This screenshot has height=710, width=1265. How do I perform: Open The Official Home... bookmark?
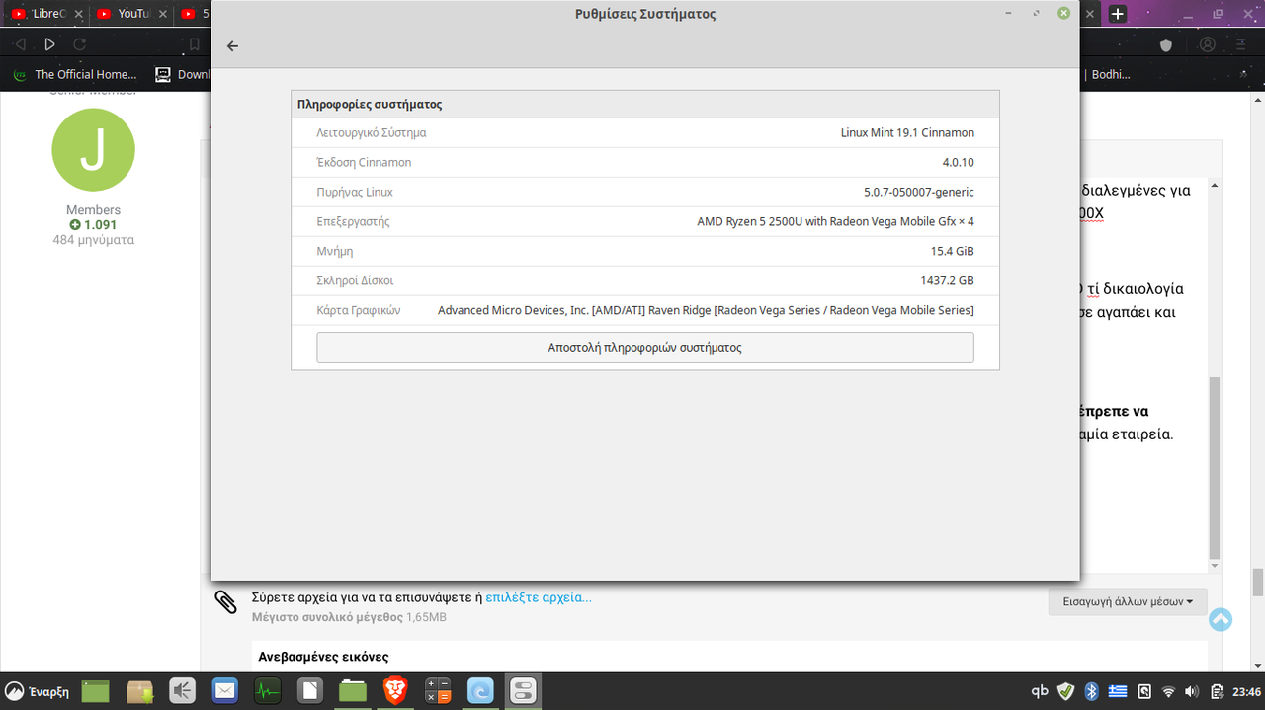tap(74, 74)
